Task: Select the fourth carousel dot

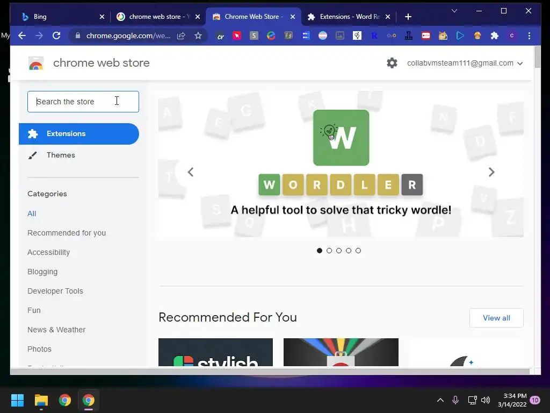Action: pos(348,251)
